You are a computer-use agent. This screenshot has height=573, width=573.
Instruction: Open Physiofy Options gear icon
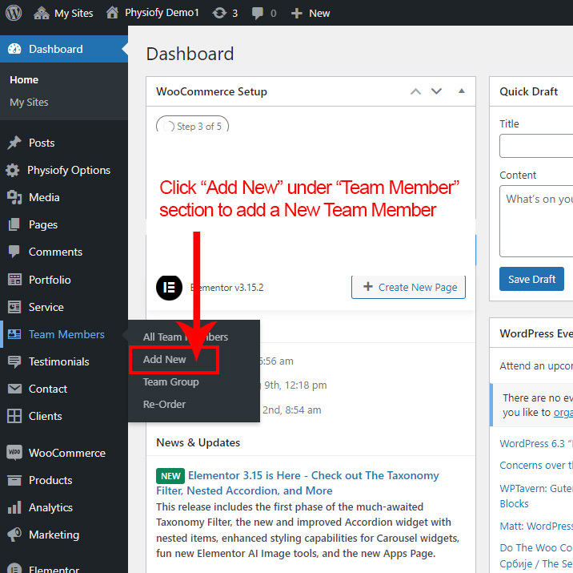click(13, 170)
